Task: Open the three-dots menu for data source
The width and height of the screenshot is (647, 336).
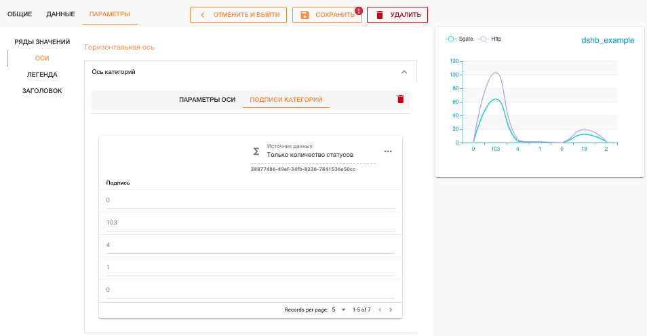Action: tap(388, 151)
